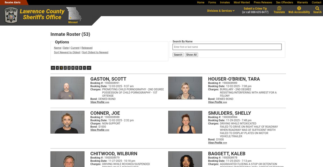This screenshot has width=323, height=167.
Task: Select page 4 in pagination
Action: pyautogui.click(x=73, y=68)
